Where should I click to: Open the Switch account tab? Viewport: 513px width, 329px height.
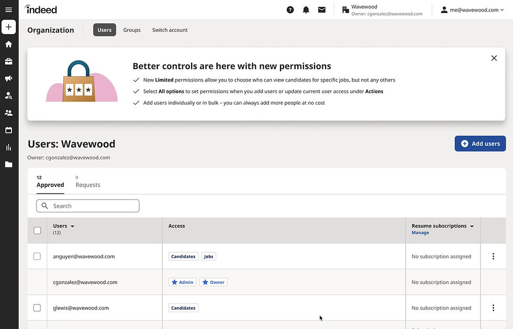pos(170,30)
